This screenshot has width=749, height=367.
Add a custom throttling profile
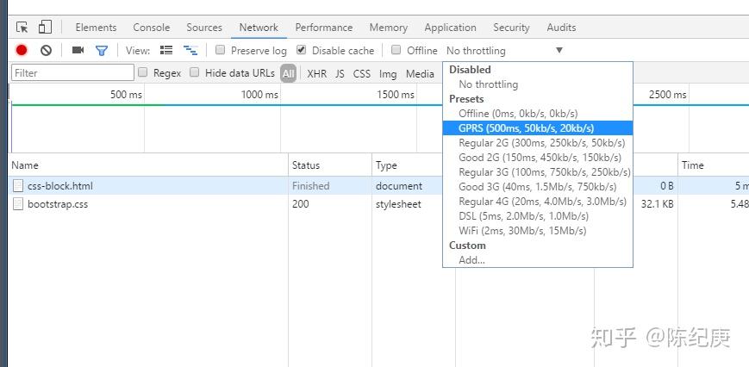[471, 260]
